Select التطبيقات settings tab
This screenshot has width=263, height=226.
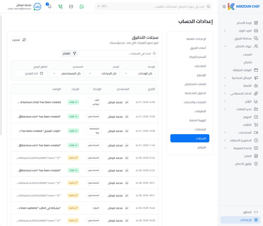click(190, 111)
